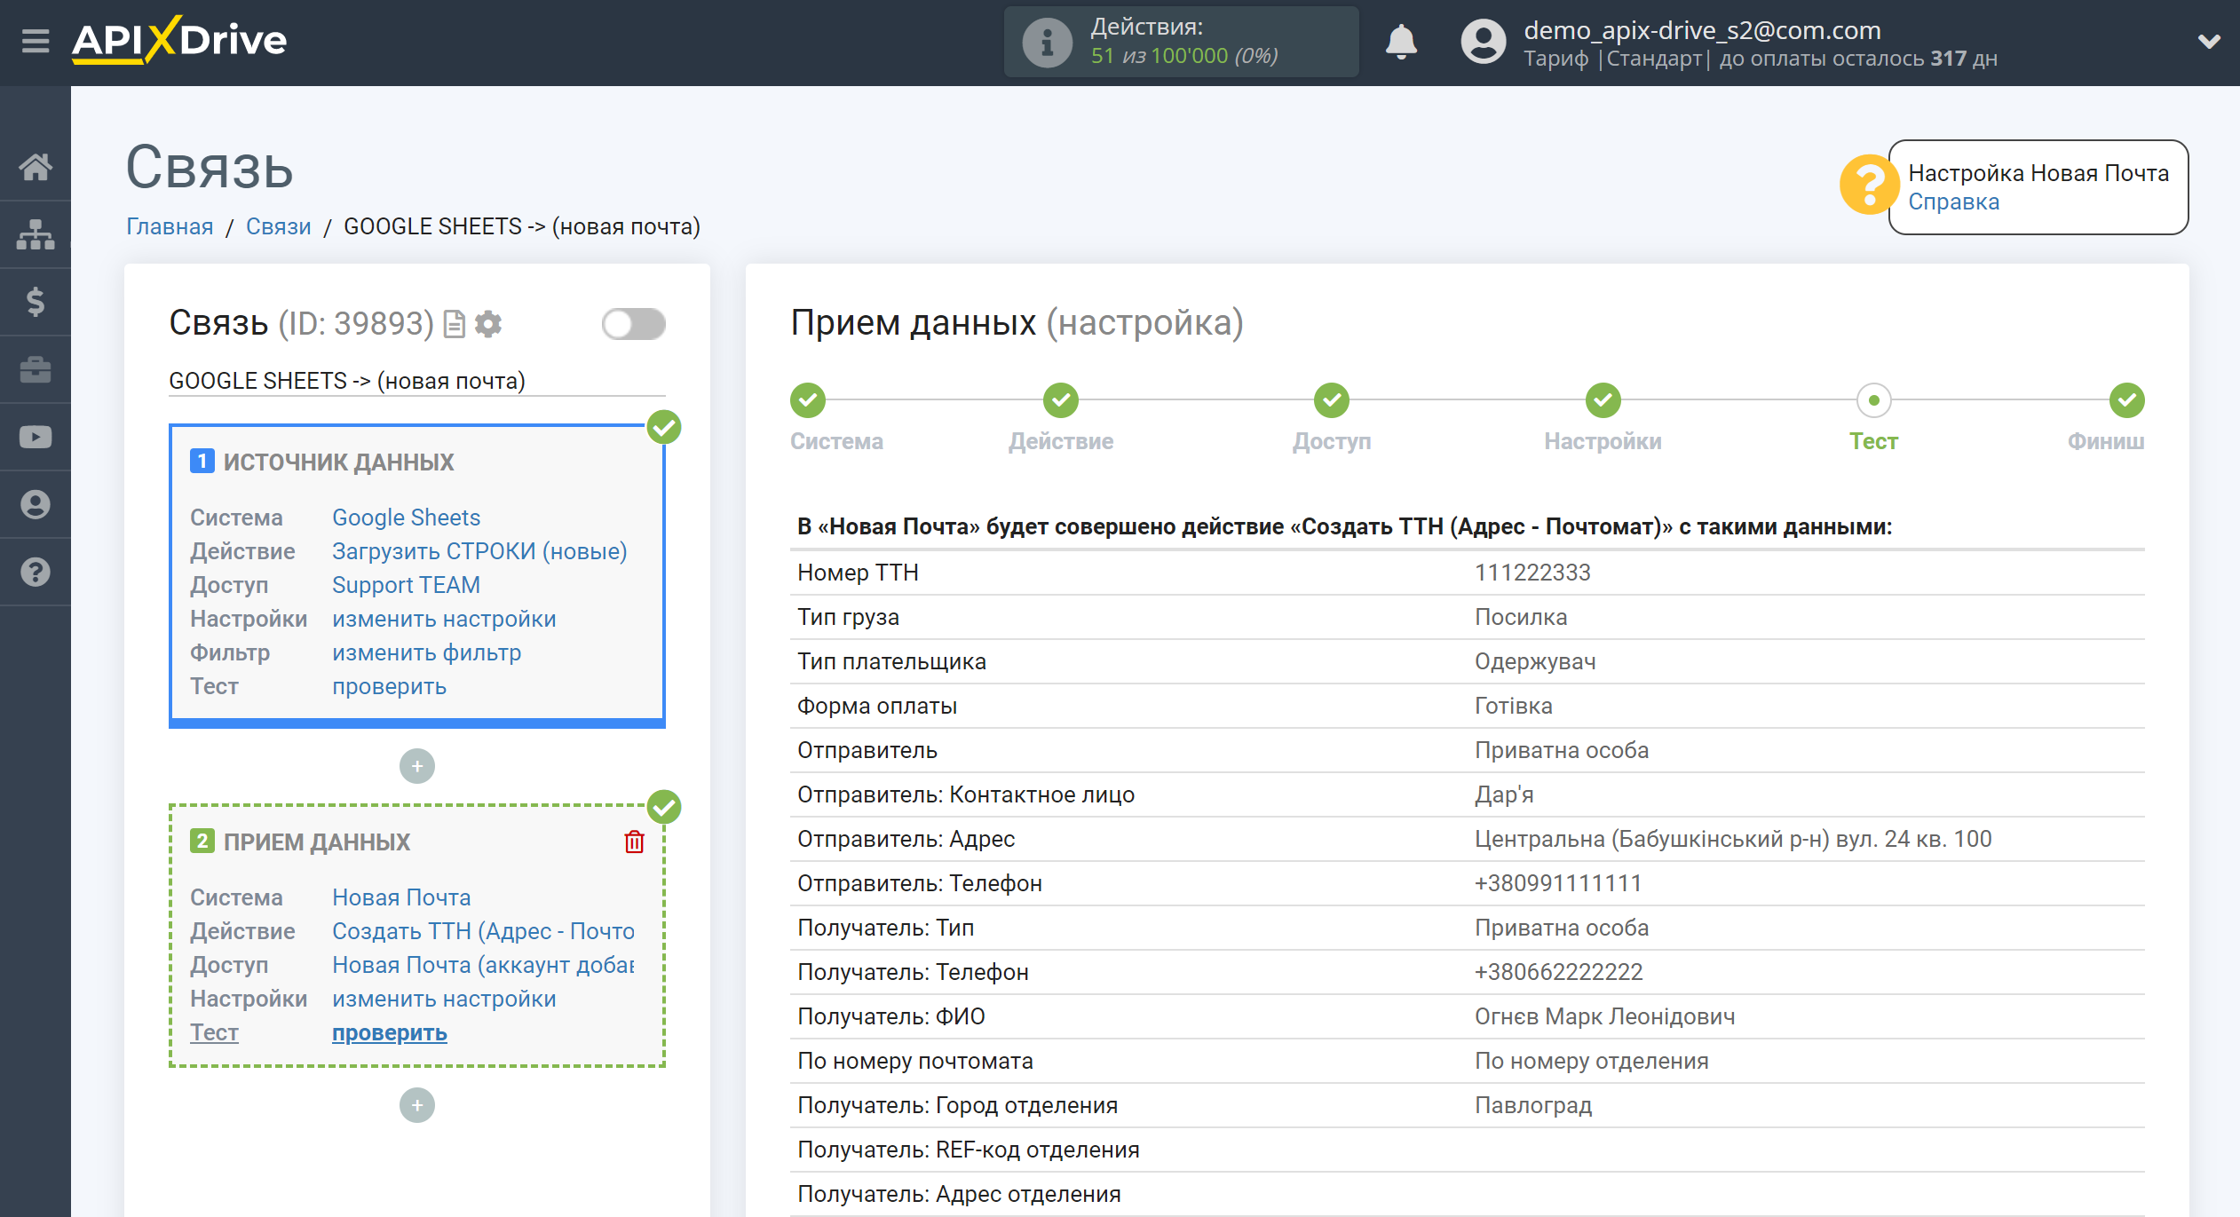Click the APIXDrive logo

(179, 40)
